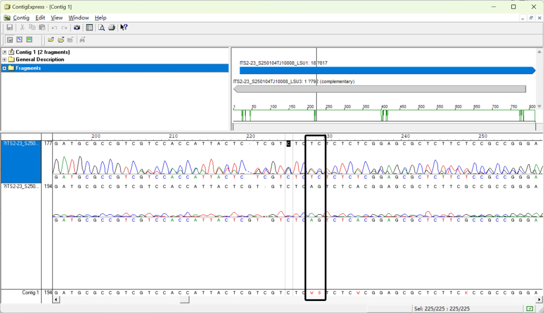Click the LSU3 complementary fragment label
The height and width of the screenshot is (313, 544).
(294, 82)
